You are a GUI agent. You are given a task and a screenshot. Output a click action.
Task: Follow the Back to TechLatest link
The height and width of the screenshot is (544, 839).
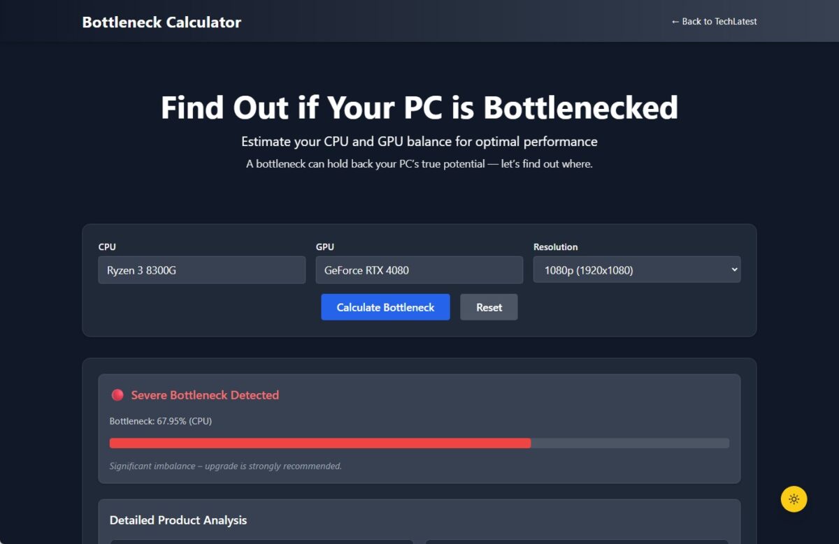714,21
